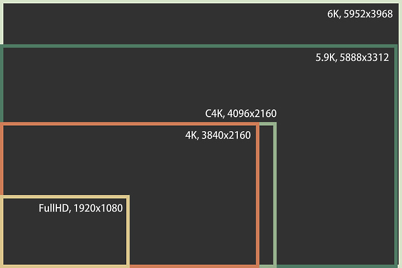Select the light green C4K frame's right border
Viewport: 402px width, 268px height.
coord(275,195)
